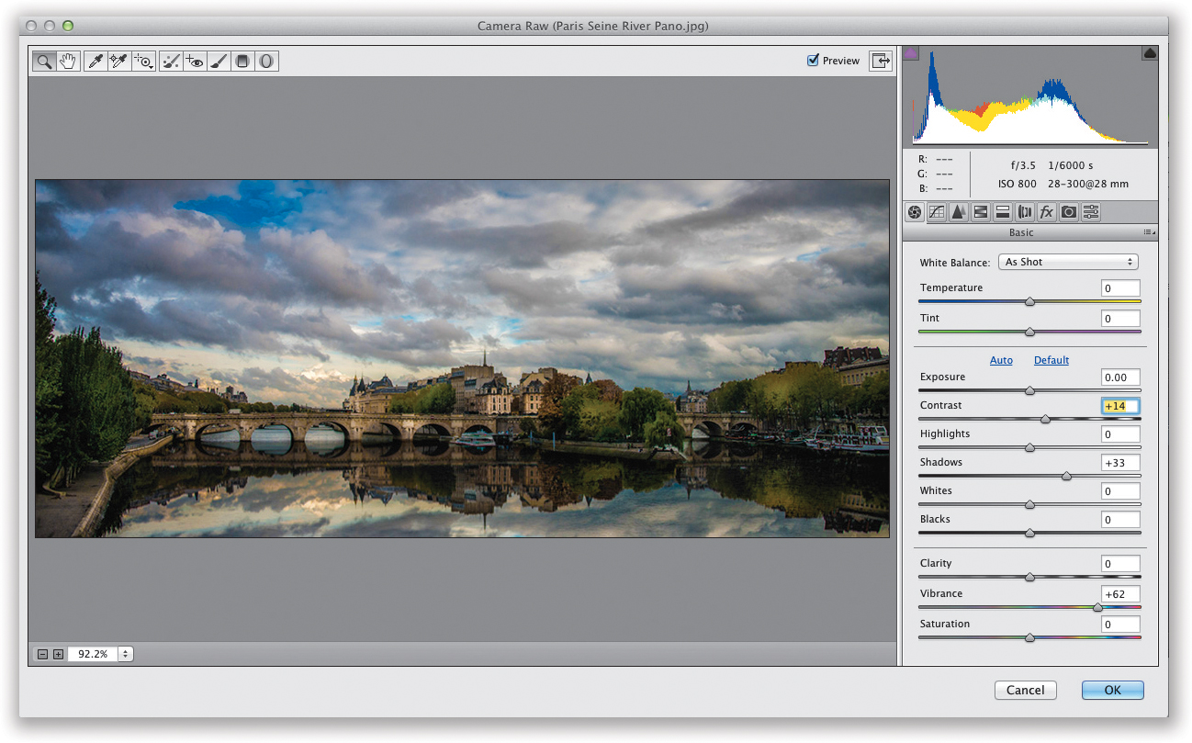The image size is (1192, 743).
Task: Toggle full screen mode icon
Action: click(881, 61)
